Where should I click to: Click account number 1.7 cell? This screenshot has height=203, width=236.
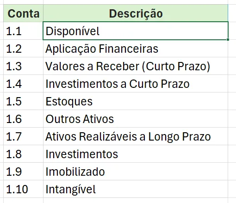pos(23,136)
